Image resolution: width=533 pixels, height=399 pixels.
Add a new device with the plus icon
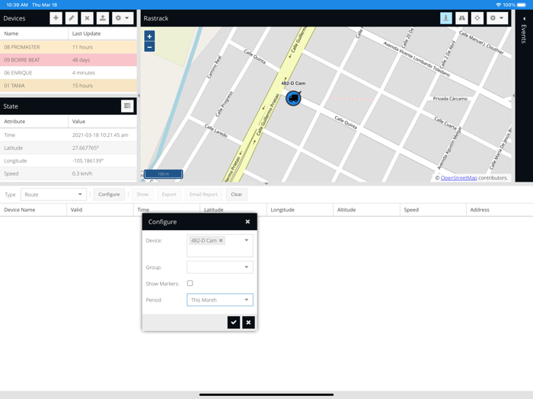pyautogui.click(x=56, y=18)
